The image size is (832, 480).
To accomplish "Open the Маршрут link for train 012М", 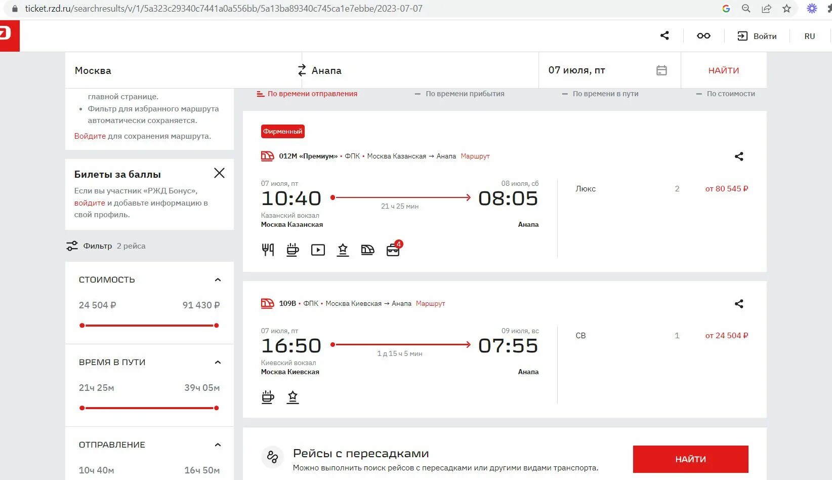I will click(x=475, y=156).
